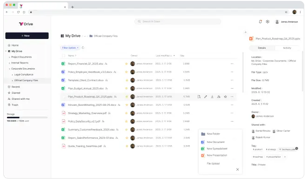This screenshot has width=308, height=180.
Task: Select the checkbox for Plan_Product_Roadmap_Q4_2025.pptx row
Action: click(x=63, y=96)
